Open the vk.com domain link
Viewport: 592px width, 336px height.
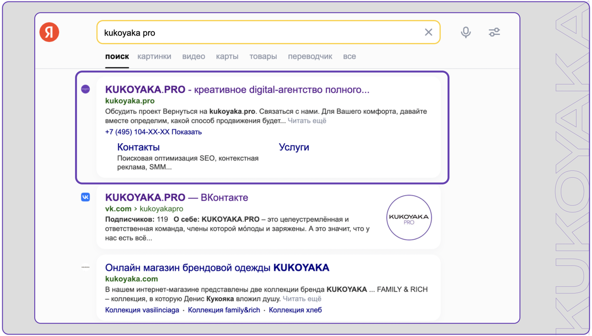[118, 209]
